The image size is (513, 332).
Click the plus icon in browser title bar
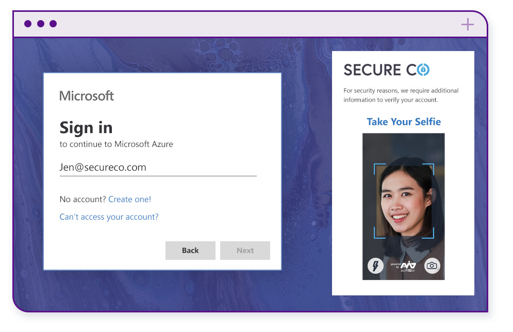[467, 24]
